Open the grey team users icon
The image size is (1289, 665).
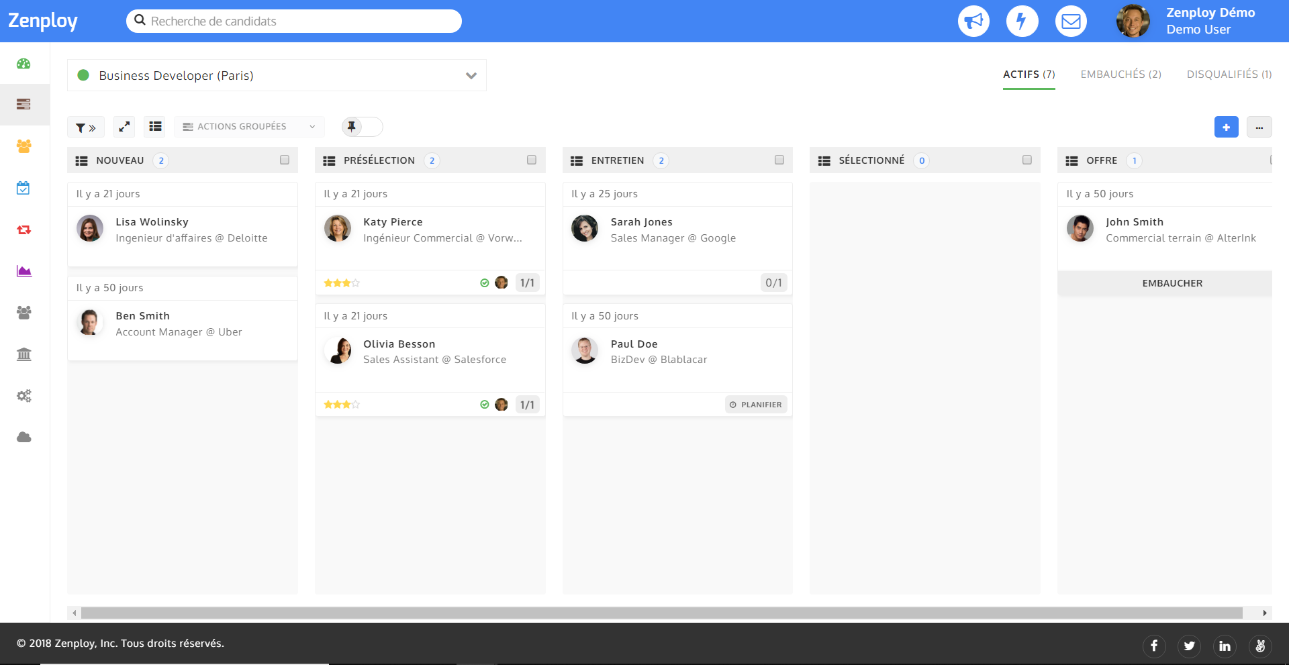tap(23, 313)
